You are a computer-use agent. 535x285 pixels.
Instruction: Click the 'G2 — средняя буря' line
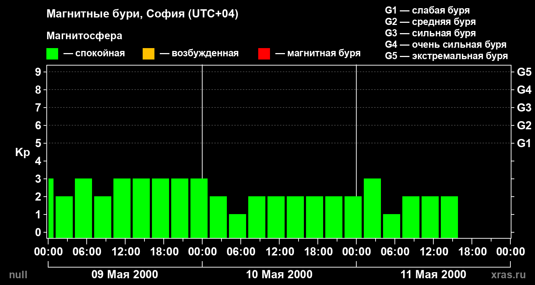pyautogui.click(x=430, y=22)
